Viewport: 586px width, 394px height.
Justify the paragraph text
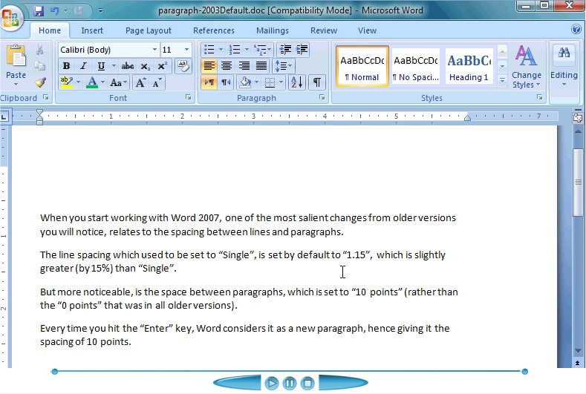[x=261, y=66]
